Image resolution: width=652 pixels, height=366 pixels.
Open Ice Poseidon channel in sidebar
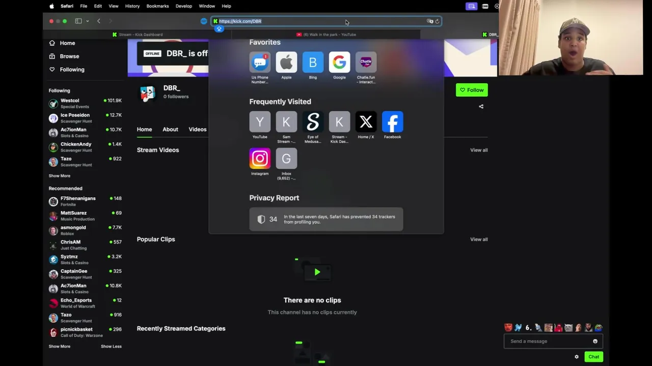[x=85, y=118]
